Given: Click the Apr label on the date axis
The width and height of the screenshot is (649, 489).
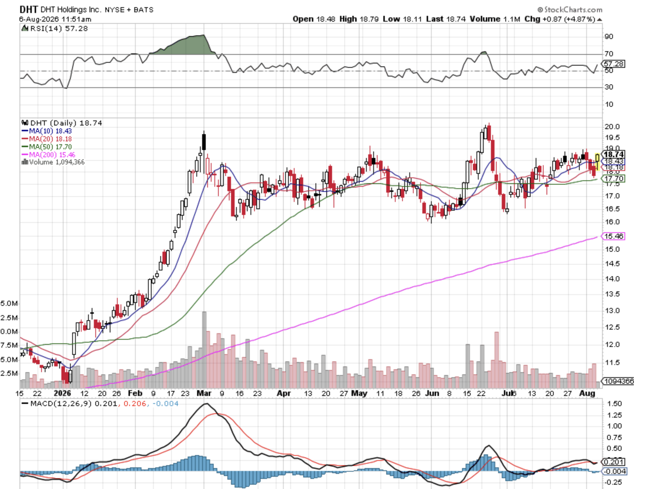Looking at the screenshot, I should (x=284, y=393).
